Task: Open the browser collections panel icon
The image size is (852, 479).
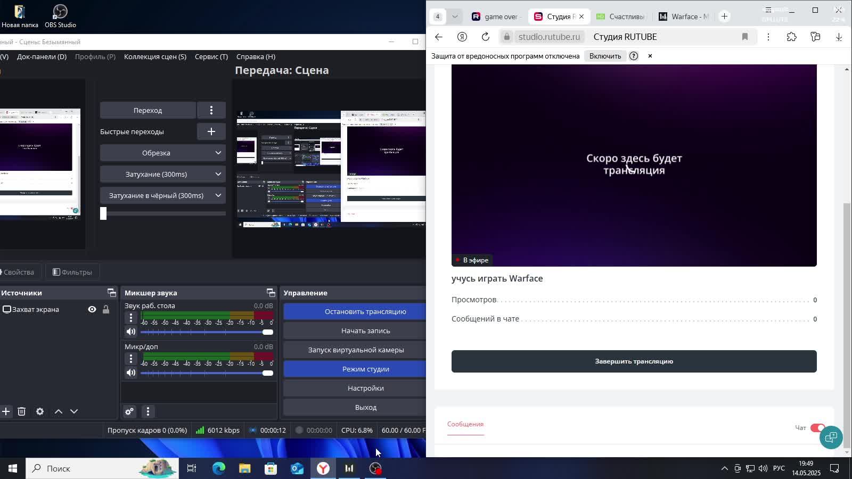Action: (x=815, y=37)
